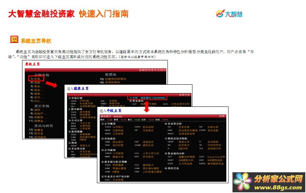Open 15) 创建我的股票池 under 股票池
Image resolution: width=306 pixels, height=193 pixels.
click(x=113, y=79)
